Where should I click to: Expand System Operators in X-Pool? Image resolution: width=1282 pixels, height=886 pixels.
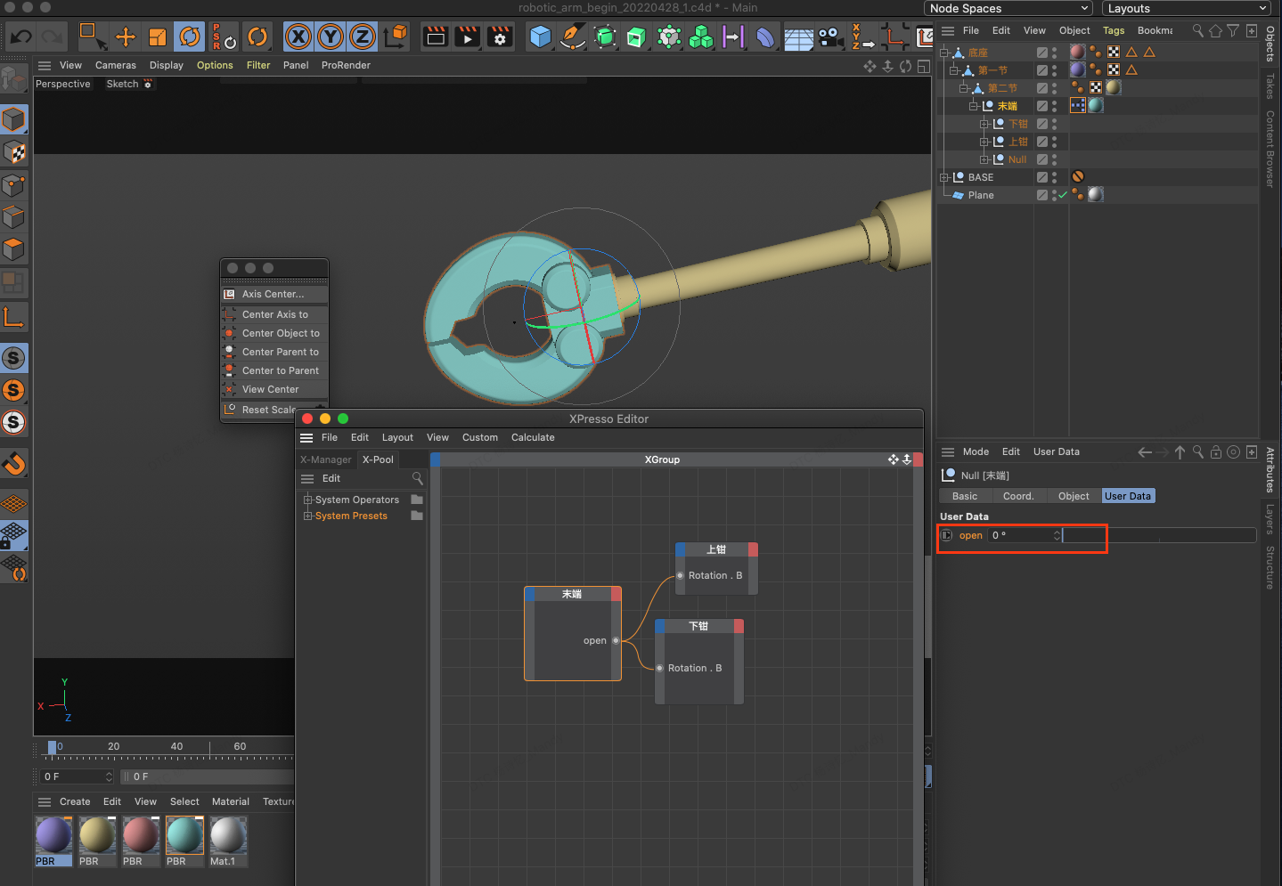[308, 500]
